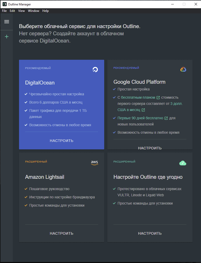This screenshot has height=263, width=201.
Task: Click 'Нет сервера? Создайте аккаунт' subtitle
Action: tap(71, 37)
